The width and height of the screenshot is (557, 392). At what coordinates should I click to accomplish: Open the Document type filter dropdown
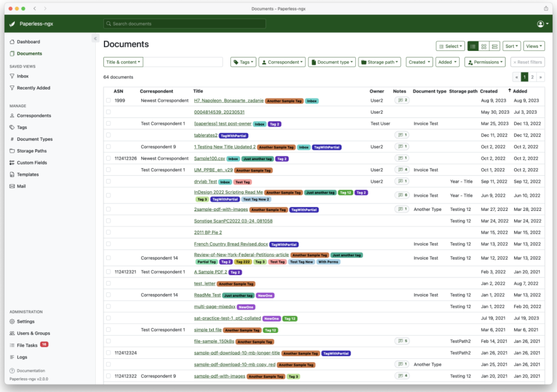tap(332, 62)
